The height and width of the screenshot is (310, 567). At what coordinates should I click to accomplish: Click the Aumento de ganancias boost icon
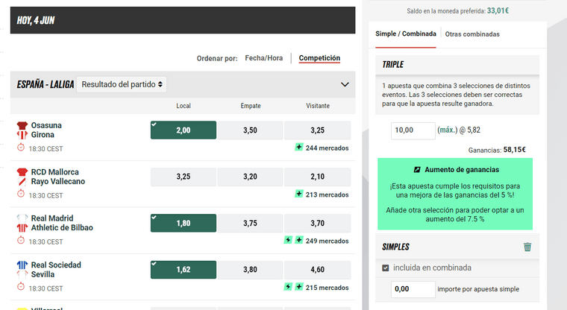417,169
